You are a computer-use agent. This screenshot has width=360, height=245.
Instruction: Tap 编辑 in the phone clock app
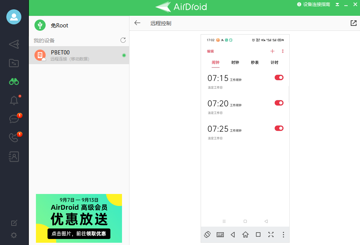(x=210, y=51)
